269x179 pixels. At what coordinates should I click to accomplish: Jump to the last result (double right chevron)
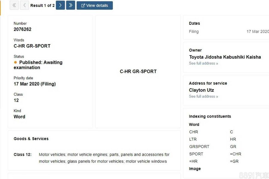pyautogui.click(x=71, y=5)
